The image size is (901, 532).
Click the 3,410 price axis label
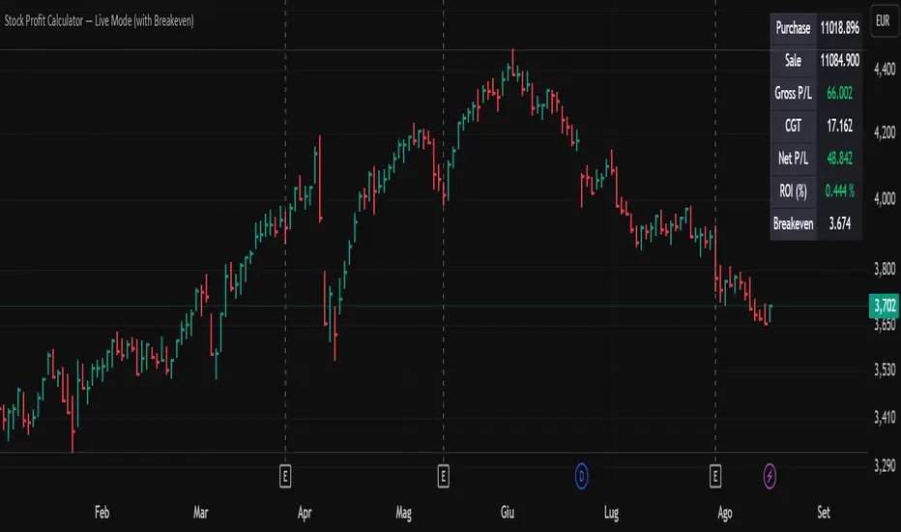[885, 417]
